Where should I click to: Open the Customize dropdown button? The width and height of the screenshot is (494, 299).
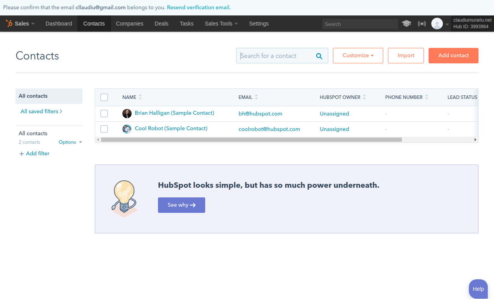(x=358, y=56)
